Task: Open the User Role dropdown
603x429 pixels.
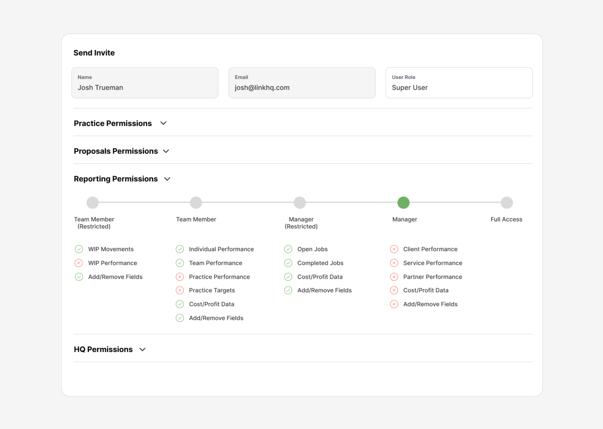Action: 459,83
